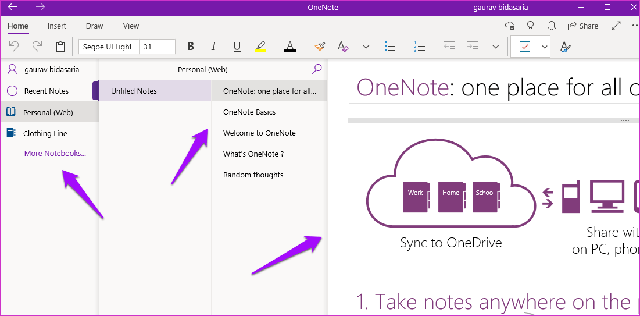Maximize the OneNote window
This screenshot has width=640, height=316.
pos(607,7)
